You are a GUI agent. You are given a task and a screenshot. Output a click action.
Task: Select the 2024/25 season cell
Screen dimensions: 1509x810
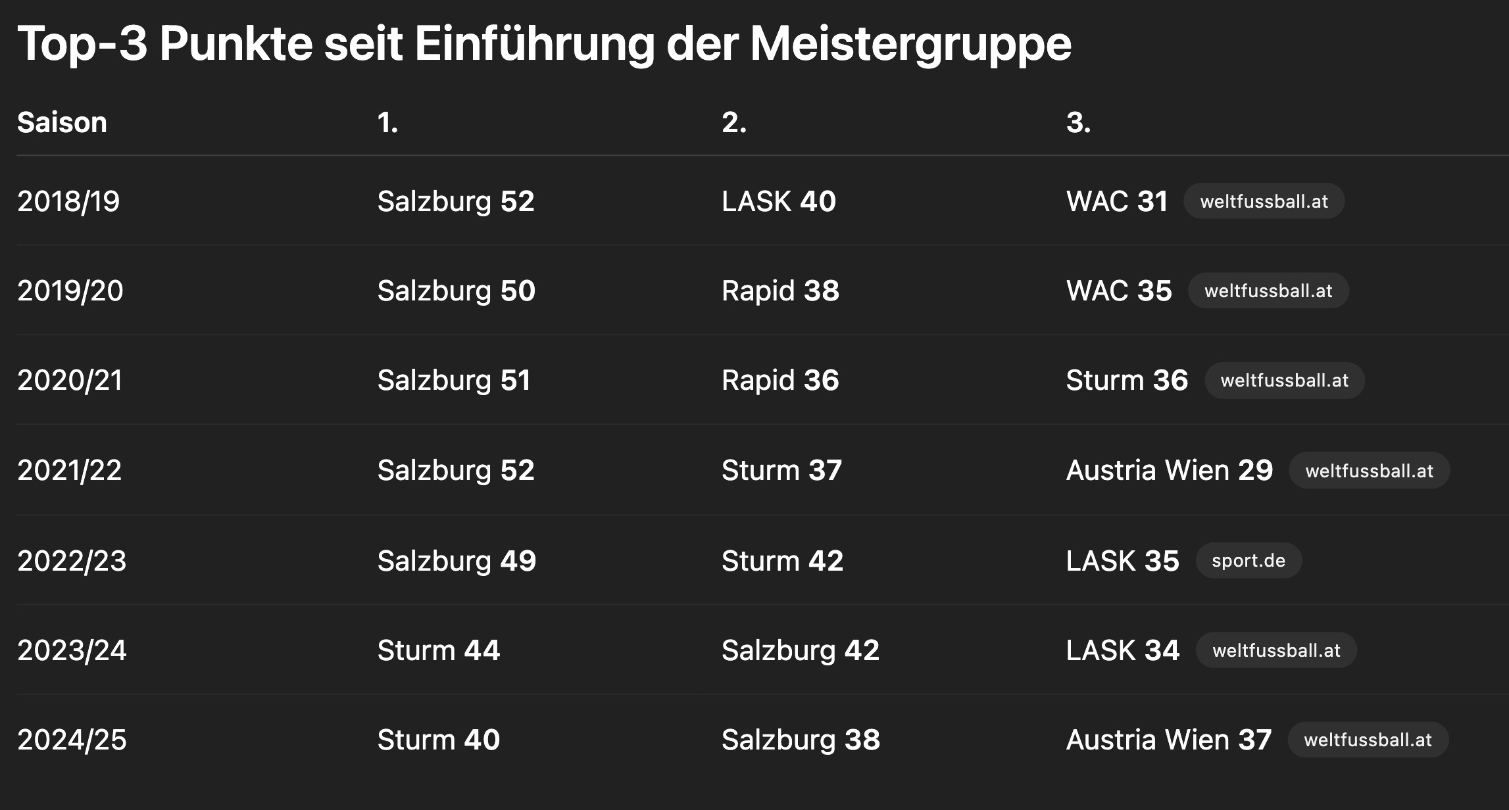point(72,740)
